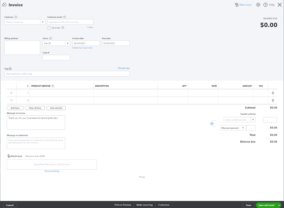The image size is (284, 208).
Task: Delete line 2 with trash icon
Action: (x=273, y=100)
